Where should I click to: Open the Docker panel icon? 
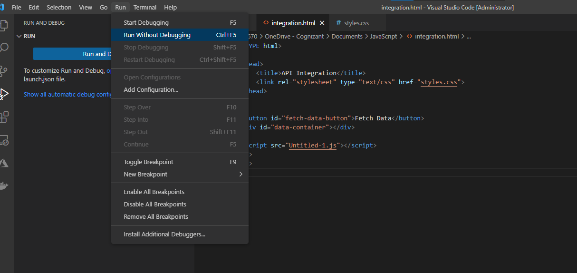point(4,185)
